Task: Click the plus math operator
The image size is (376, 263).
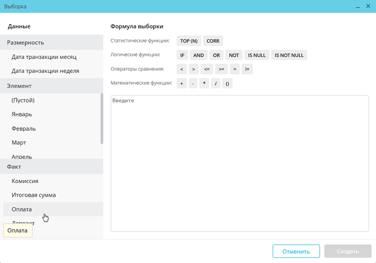Action: point(181,83)
